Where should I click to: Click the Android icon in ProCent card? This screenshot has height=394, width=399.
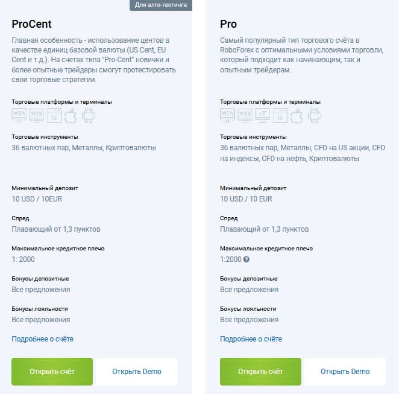click(x=88, y=116)
